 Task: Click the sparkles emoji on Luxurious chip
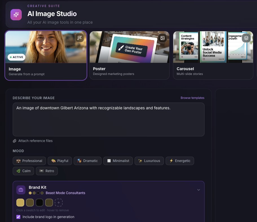click(140, 161)
